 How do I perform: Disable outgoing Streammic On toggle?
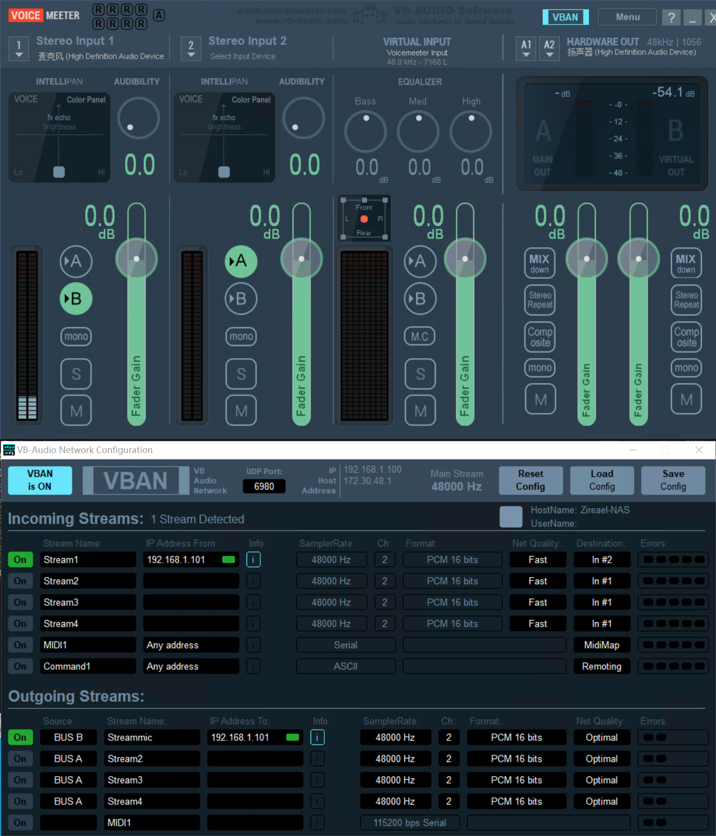[x=20, y=737]
